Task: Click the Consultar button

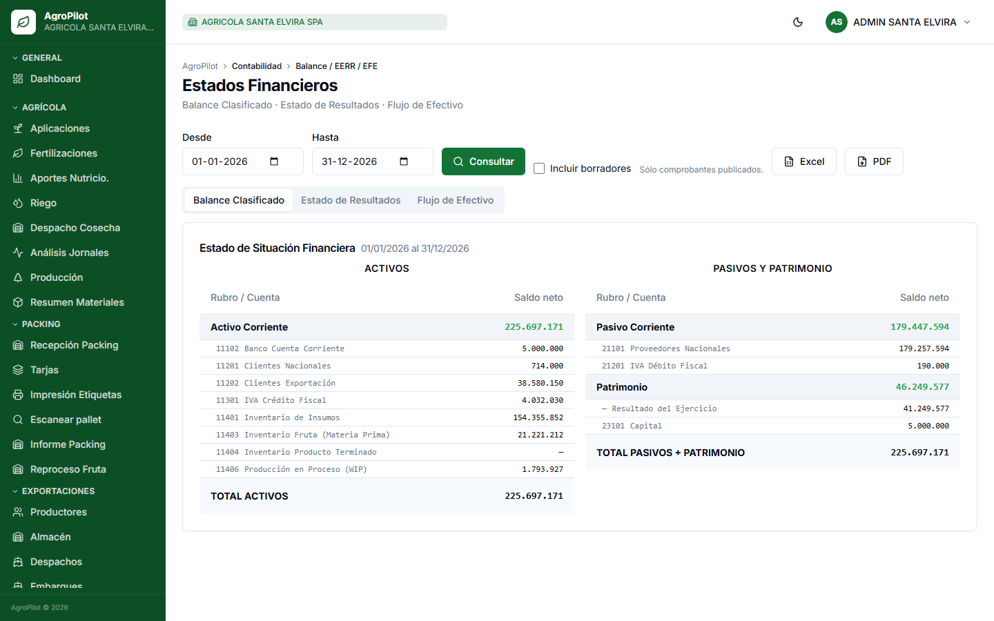Action: click(483, 161)
